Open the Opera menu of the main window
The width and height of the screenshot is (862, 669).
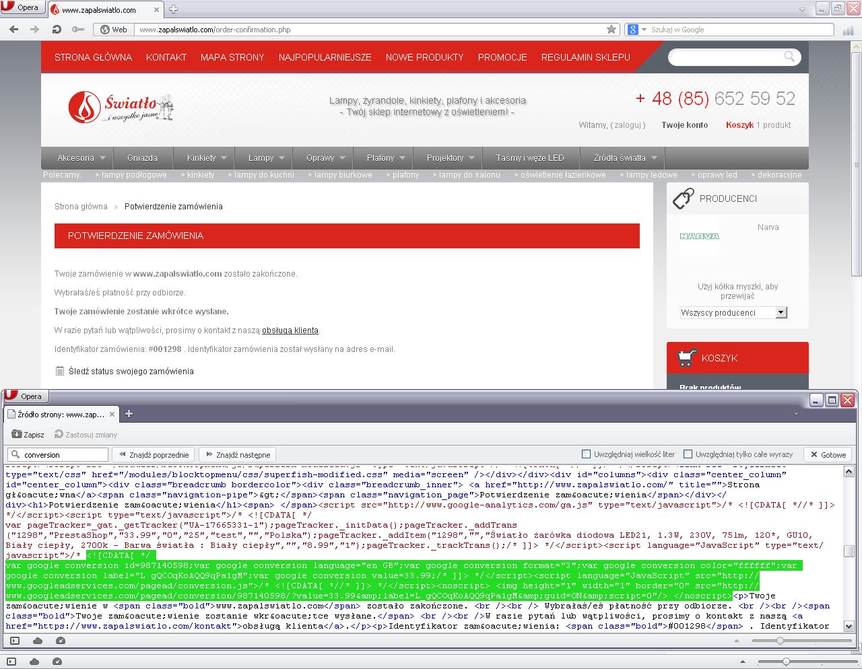(x=22, y=7)
